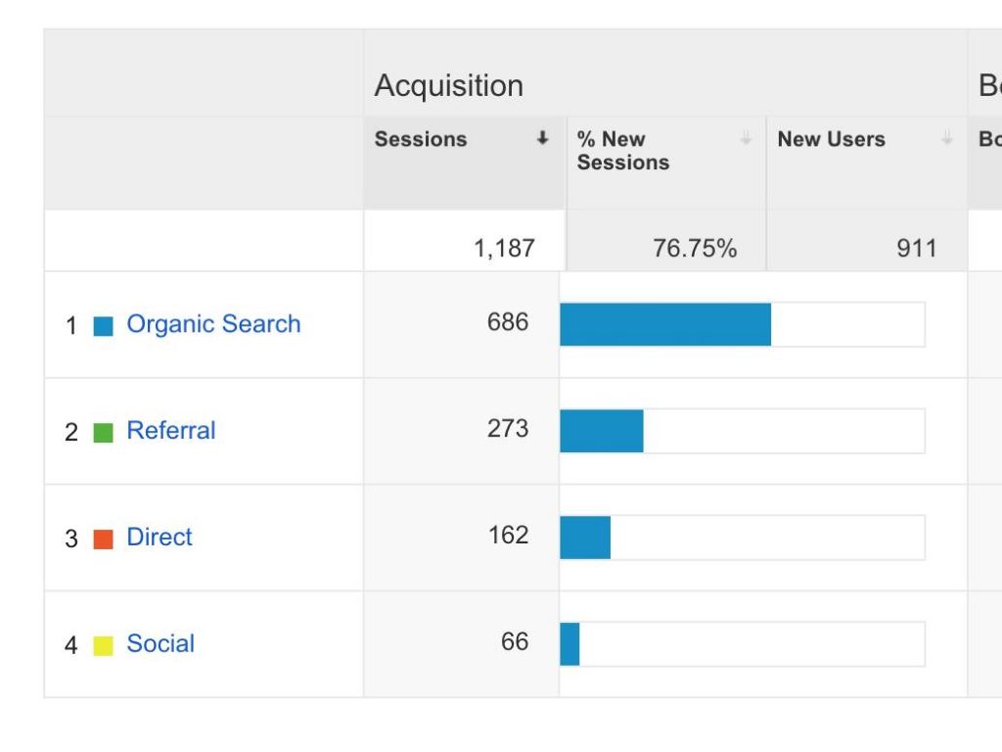Select the New Users column header
The width and height of the screenshot is (1002, 752).
coord(831,139)
